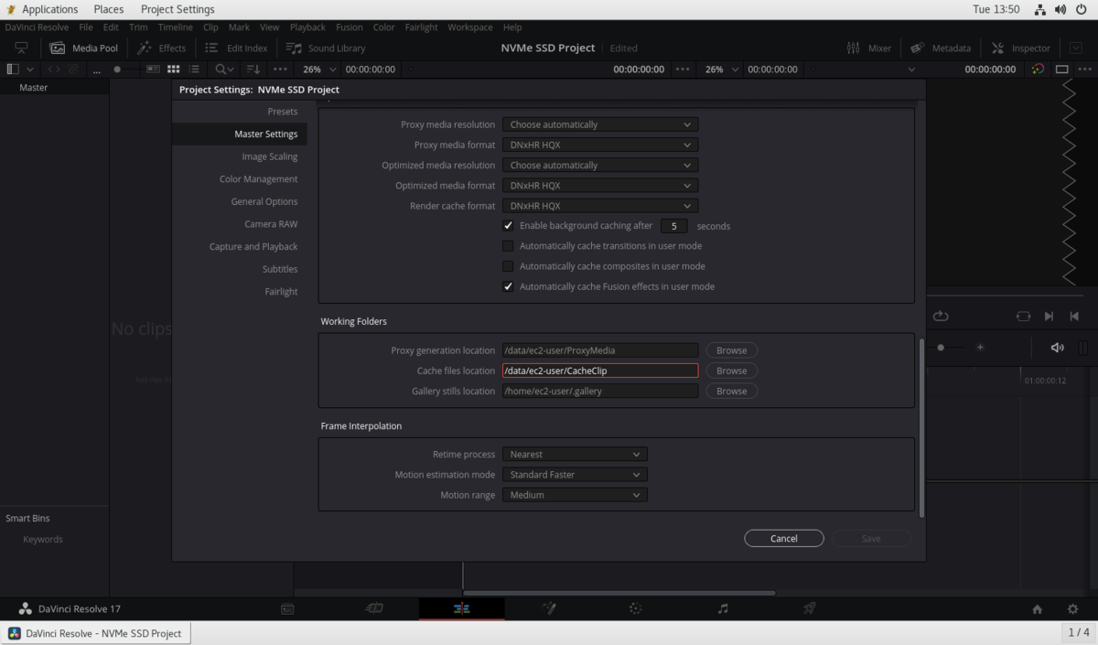This screenshot has height=645, width=1098.
Task: Click the bypass color grades icon
Action: pyautogui.click(x=1038, y=69)
